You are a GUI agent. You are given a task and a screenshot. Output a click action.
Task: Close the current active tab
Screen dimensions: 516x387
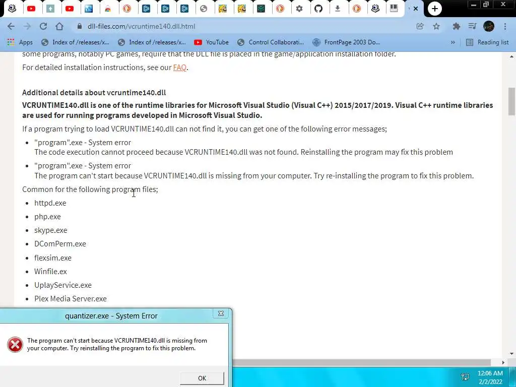[416, 9]
